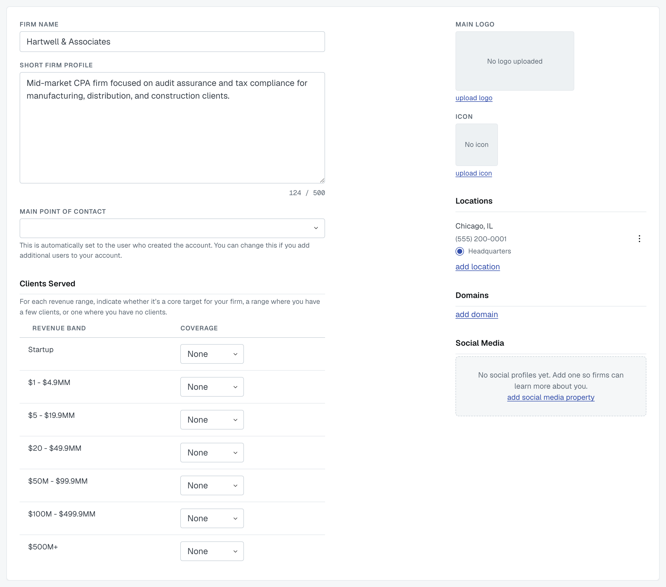The height and width of the screenshot is (587, 666).
Task: Click the Domains section heading
Action: pyautogui.click(x=472, y=295)
